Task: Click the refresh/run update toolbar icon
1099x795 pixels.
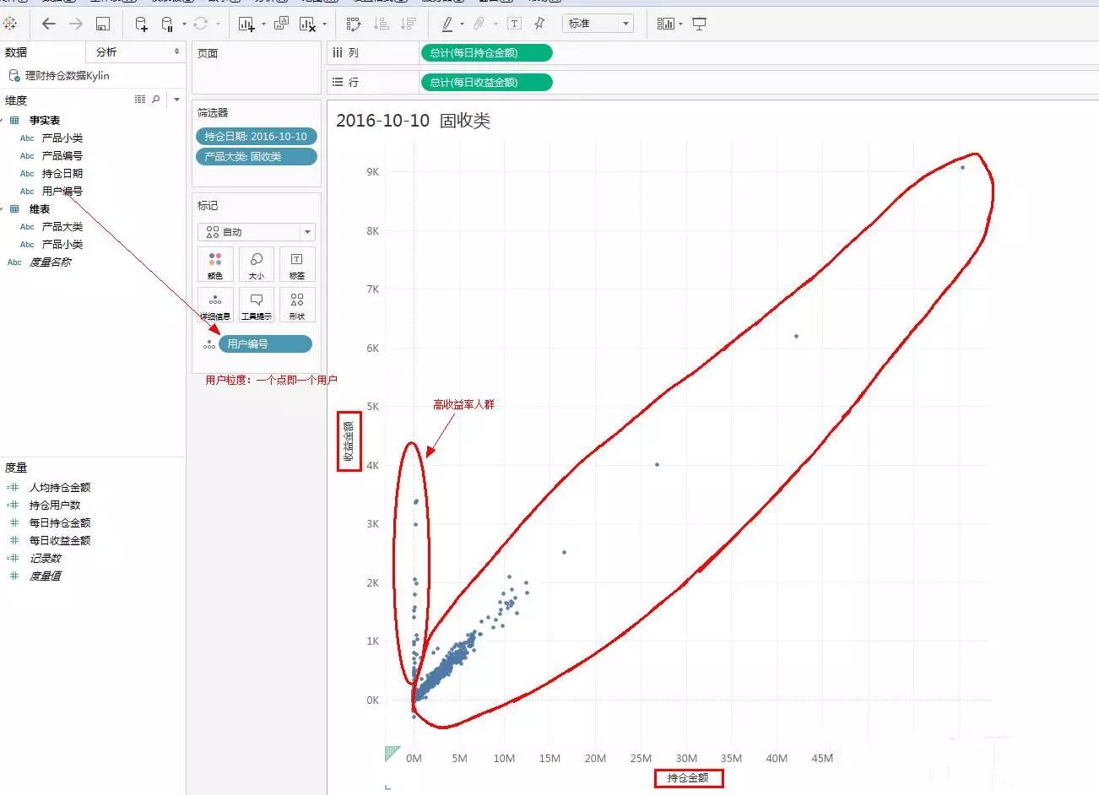Action: tap(201, 24)
